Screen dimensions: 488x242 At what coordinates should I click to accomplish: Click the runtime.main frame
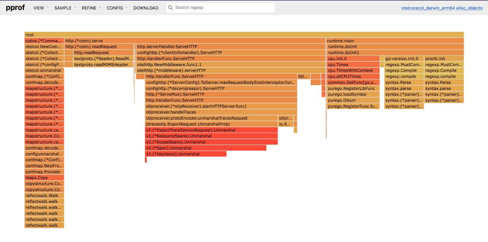(395, 41)
